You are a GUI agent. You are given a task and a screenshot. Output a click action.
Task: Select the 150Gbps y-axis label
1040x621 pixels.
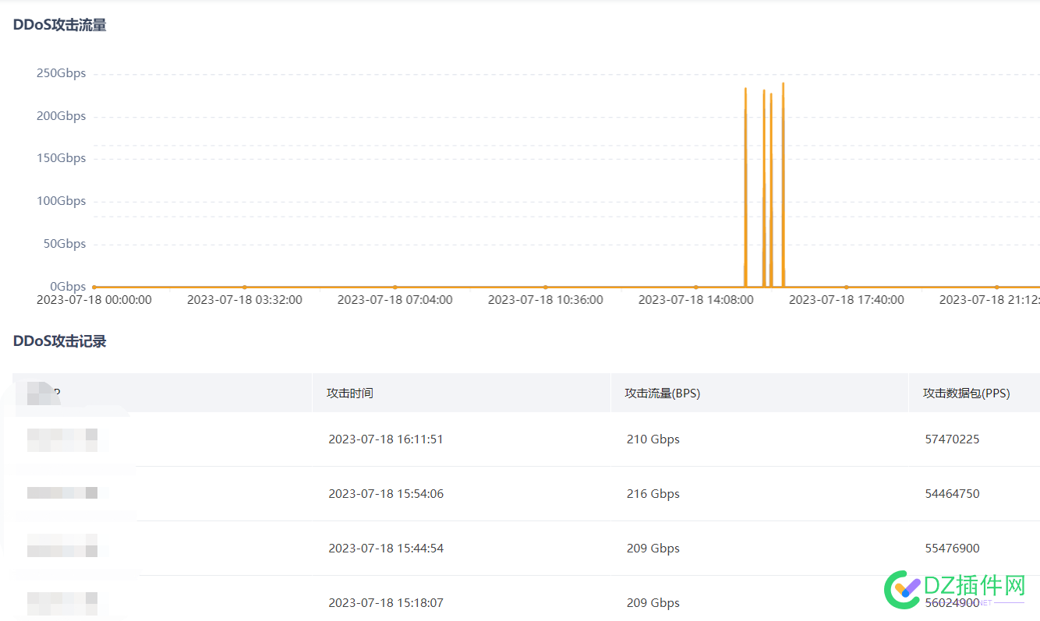pyautogui.click(x=61, y=158)
